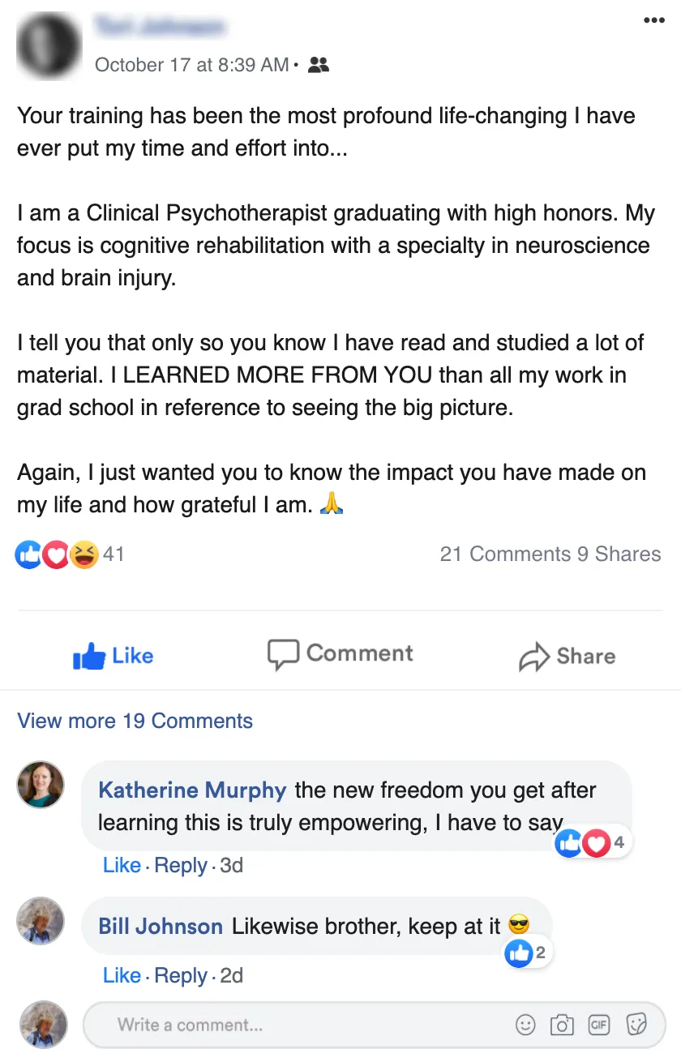
Task: Open the 9 Shares count link
Action: tap(619, 555)
